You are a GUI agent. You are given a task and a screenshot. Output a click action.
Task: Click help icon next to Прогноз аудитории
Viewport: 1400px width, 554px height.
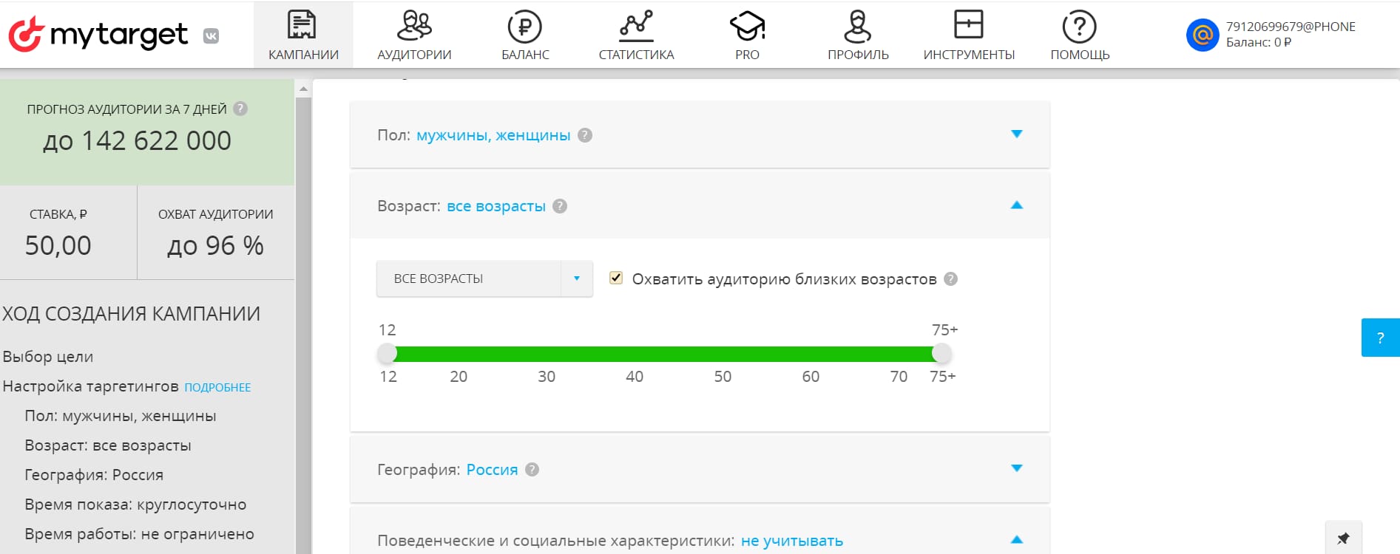240,109
